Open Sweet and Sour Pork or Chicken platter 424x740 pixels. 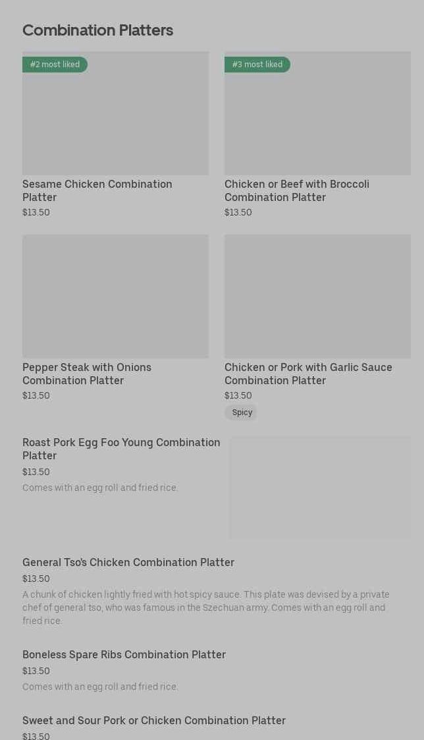(154, 721)
